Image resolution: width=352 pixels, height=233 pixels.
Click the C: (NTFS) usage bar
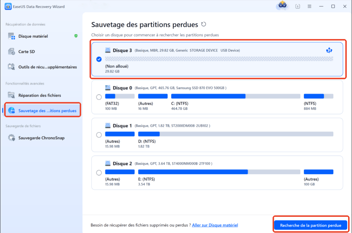(x=236, y=96)
